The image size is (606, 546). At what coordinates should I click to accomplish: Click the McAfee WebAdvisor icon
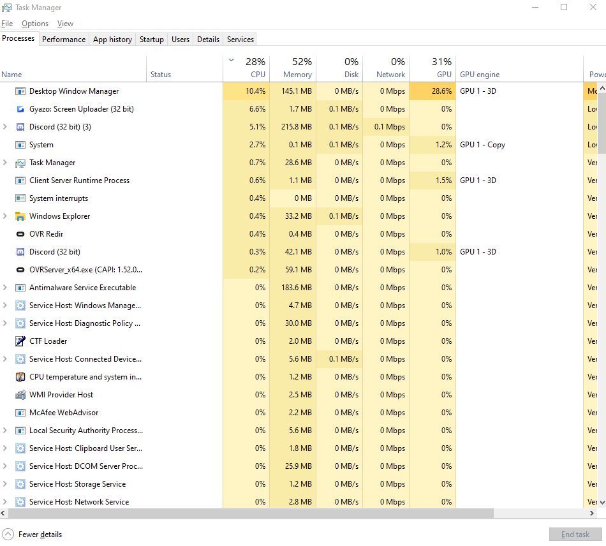point(20,413)
